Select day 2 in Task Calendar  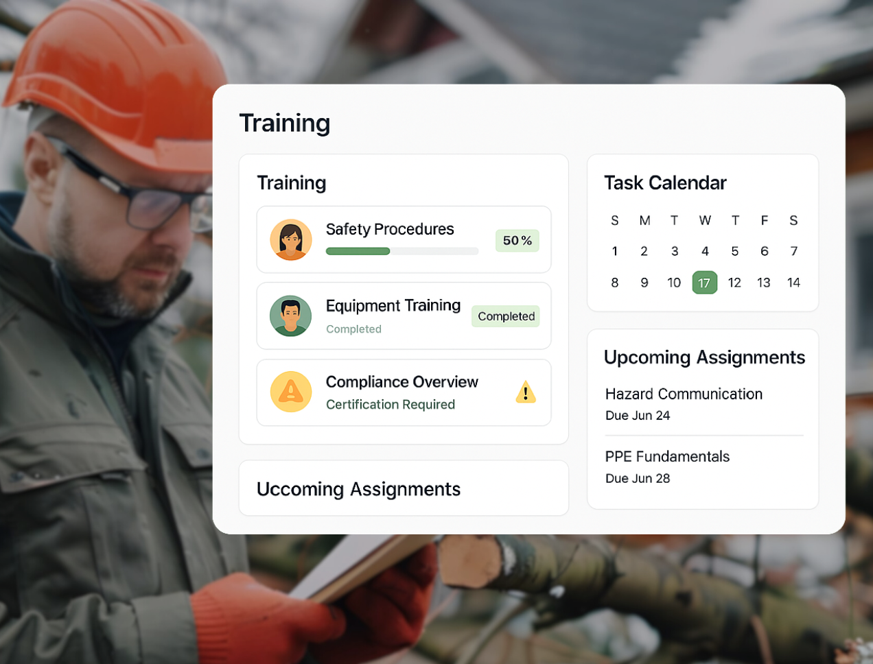pos(644,251)
